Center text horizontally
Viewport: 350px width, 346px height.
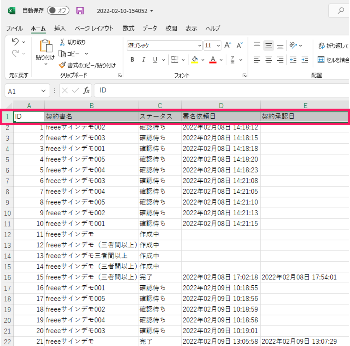(268, 60)
